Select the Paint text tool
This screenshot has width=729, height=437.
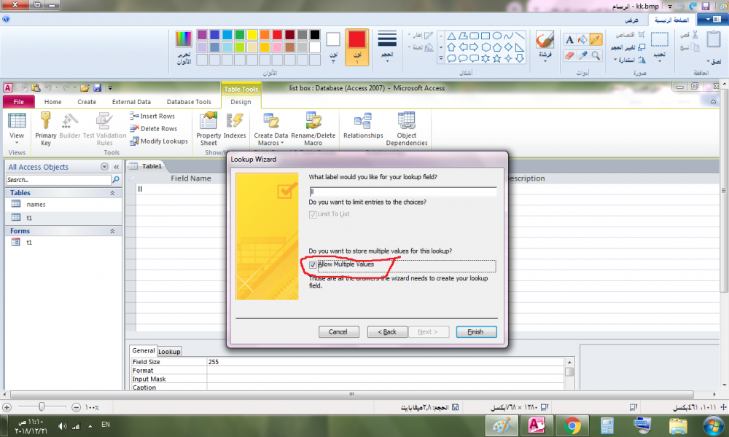(x=569, y=39)
